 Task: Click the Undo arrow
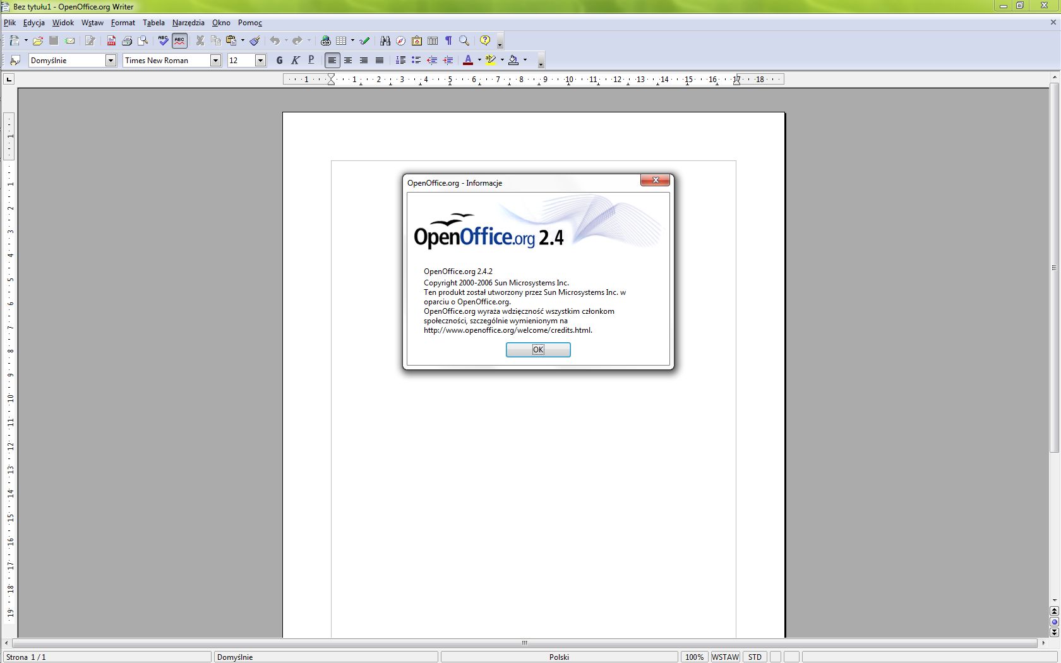[275, 40]
